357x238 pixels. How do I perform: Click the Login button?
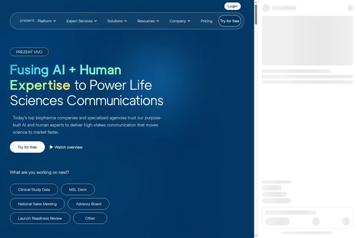point(232,6)
